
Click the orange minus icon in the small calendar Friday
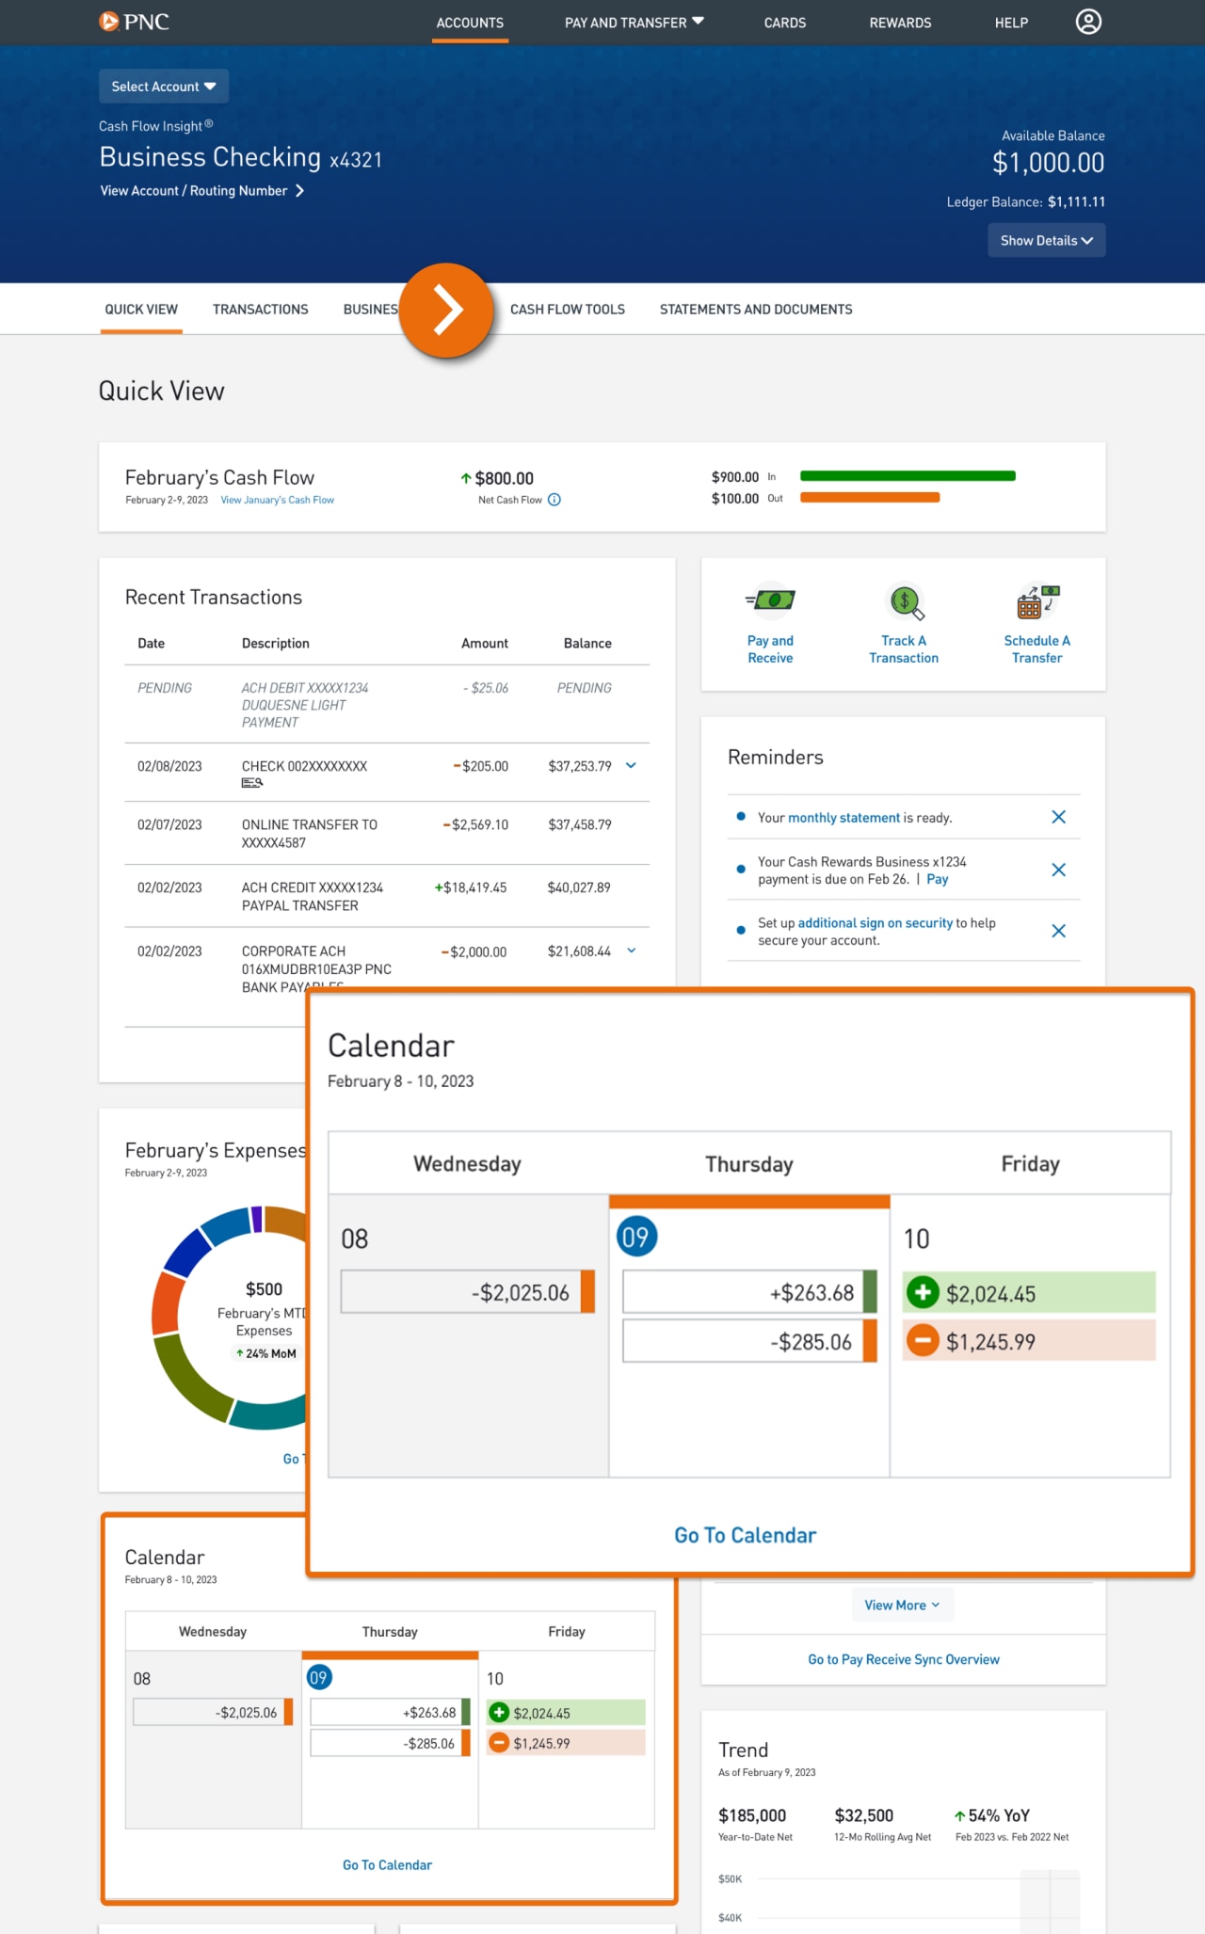(x=500, y=1743)
